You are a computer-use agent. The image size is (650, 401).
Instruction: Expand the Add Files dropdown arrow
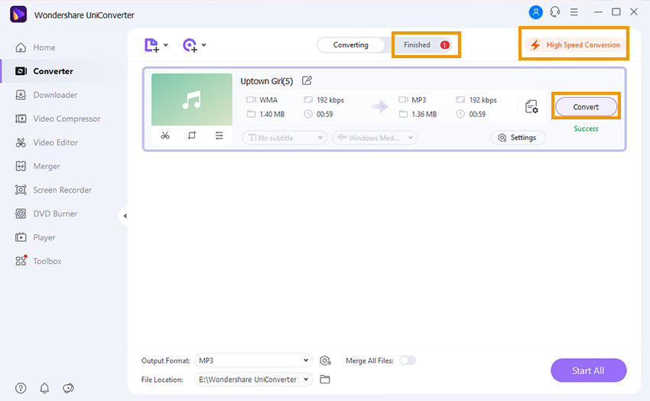coord(166,45)
